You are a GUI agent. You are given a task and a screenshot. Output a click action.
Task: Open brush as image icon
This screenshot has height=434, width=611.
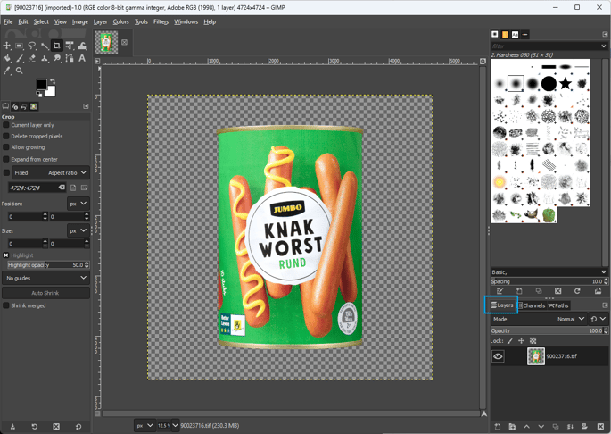598,291
